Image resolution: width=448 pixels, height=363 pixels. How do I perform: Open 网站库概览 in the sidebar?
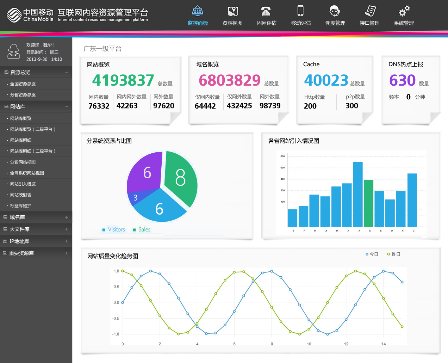pos(21,118)
